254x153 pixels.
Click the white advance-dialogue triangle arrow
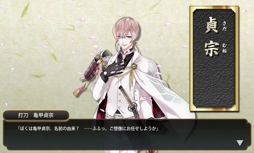[240, 143]
